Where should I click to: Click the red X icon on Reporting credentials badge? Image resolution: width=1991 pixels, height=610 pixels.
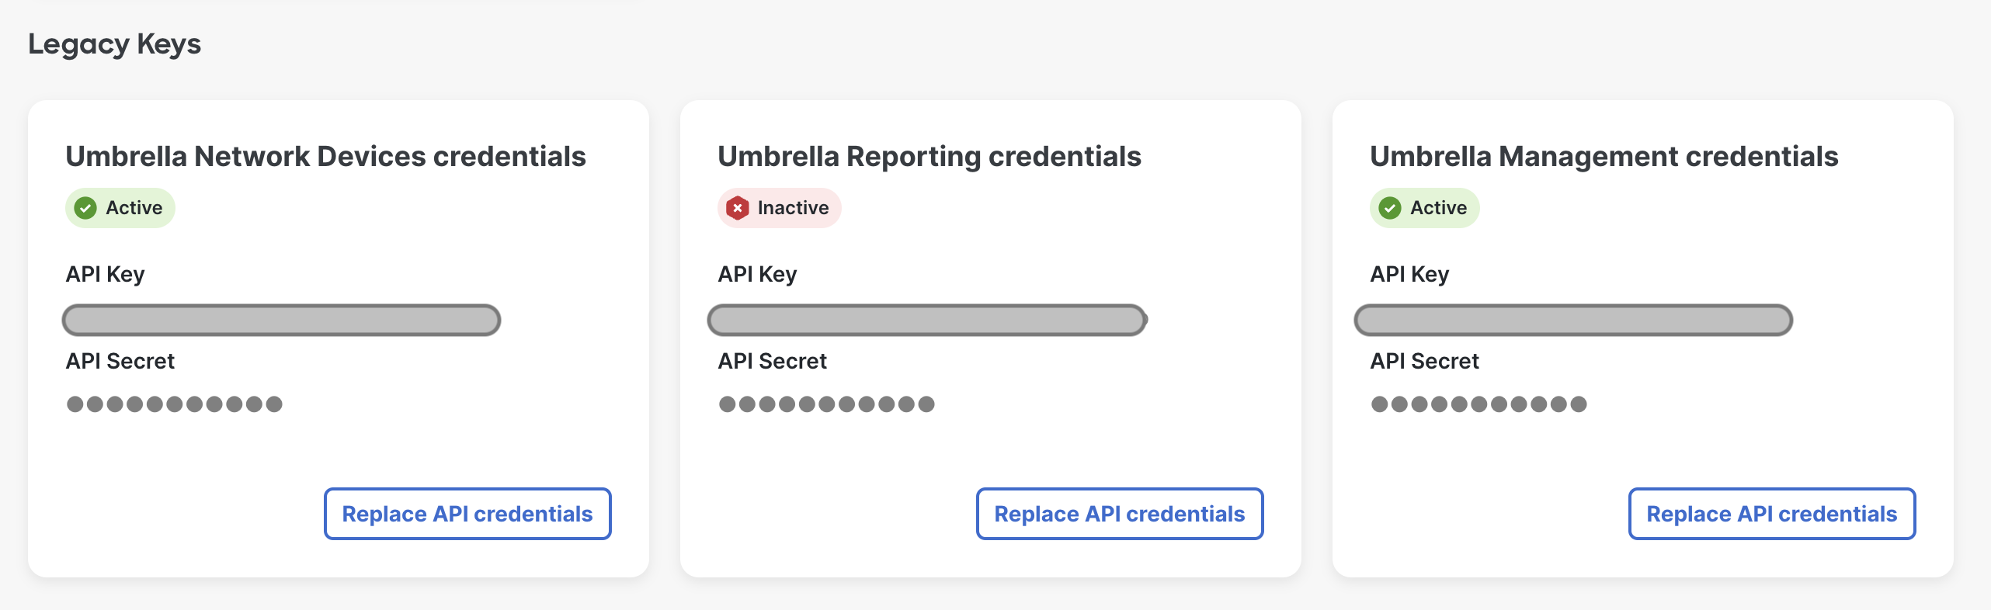[738, 207]
